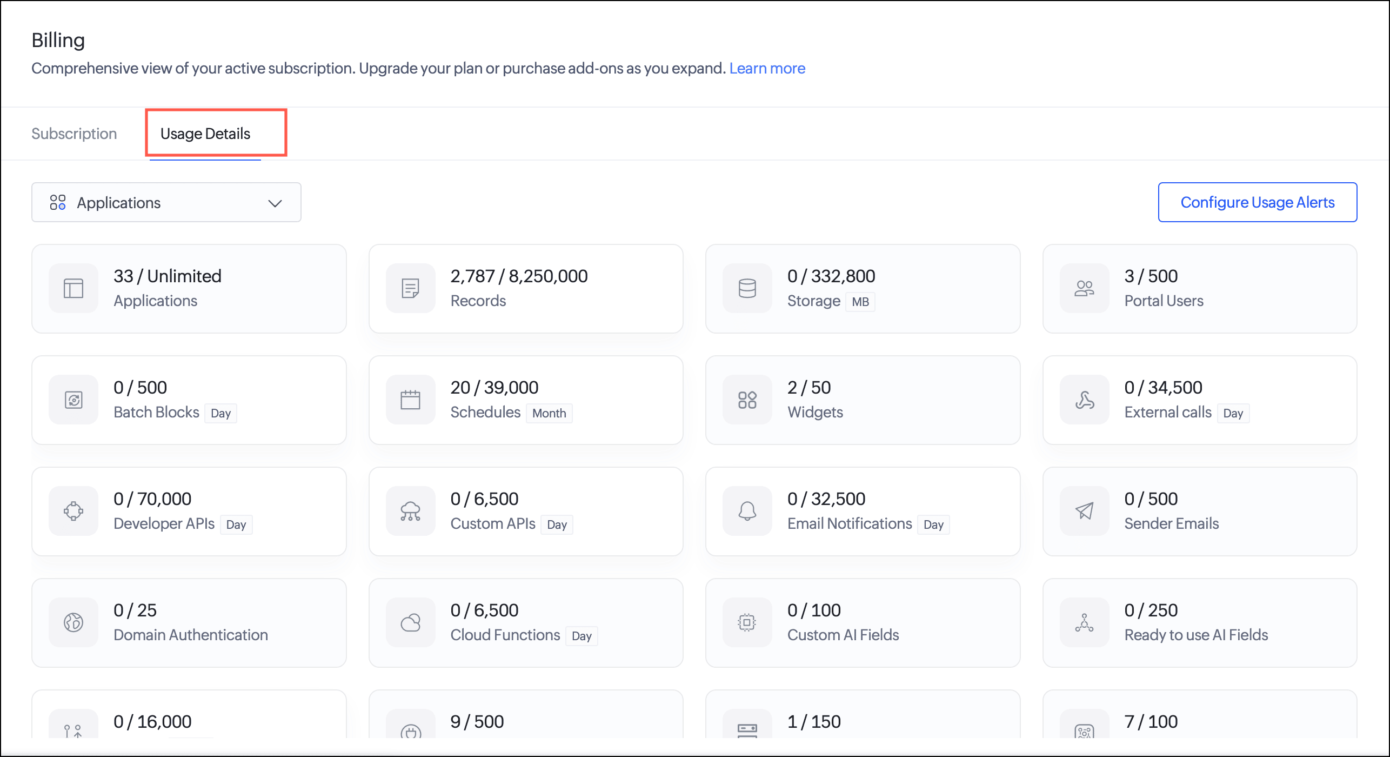Click the Schedules calendar icon
This screenshot has width=1390, height=757.
pos(410,400)
